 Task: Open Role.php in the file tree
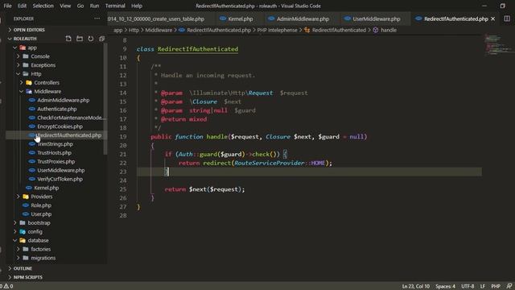(x=41, y=205)
